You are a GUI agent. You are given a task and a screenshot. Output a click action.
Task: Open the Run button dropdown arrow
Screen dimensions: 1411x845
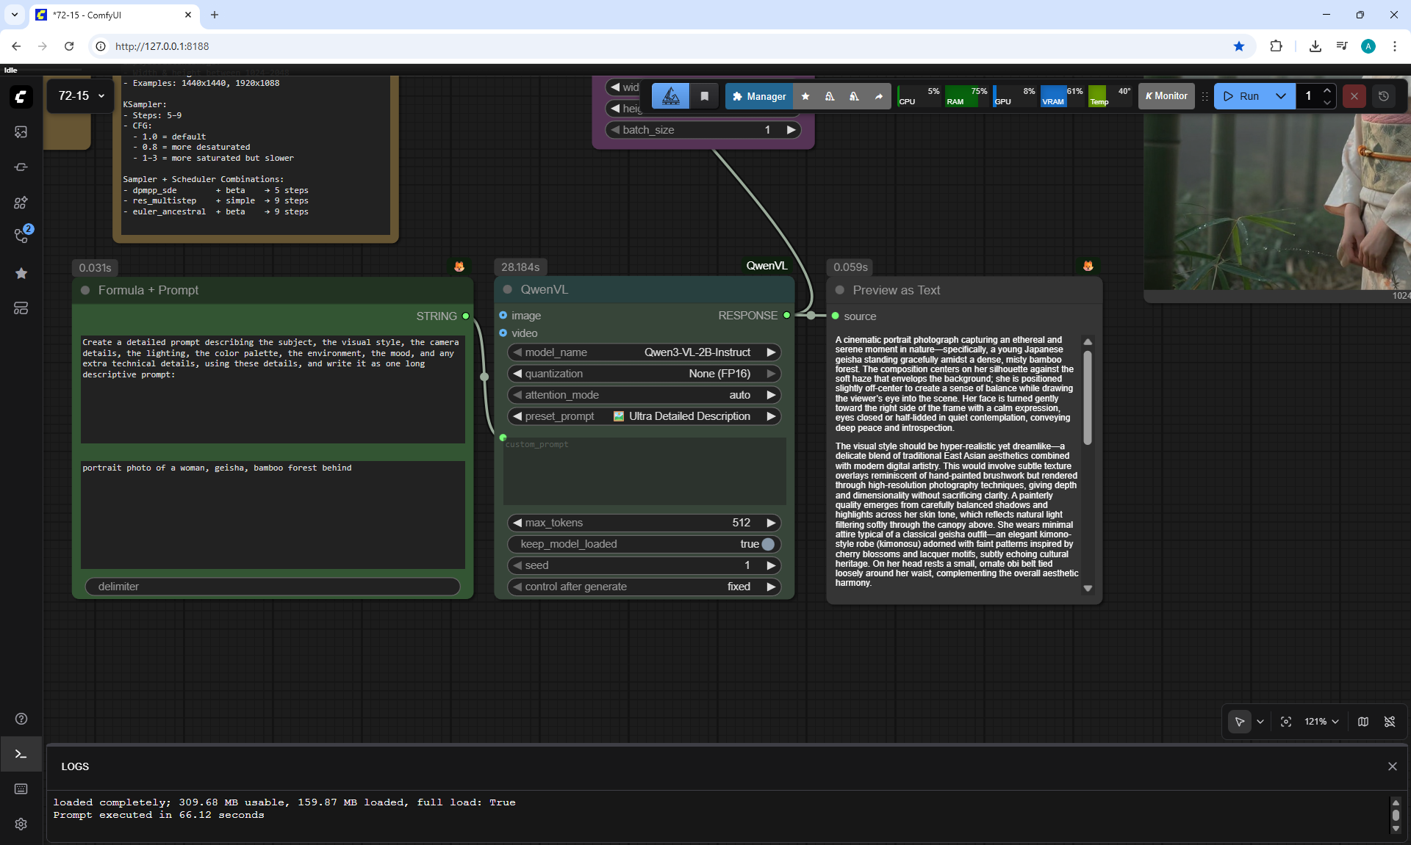(1281, 96)
